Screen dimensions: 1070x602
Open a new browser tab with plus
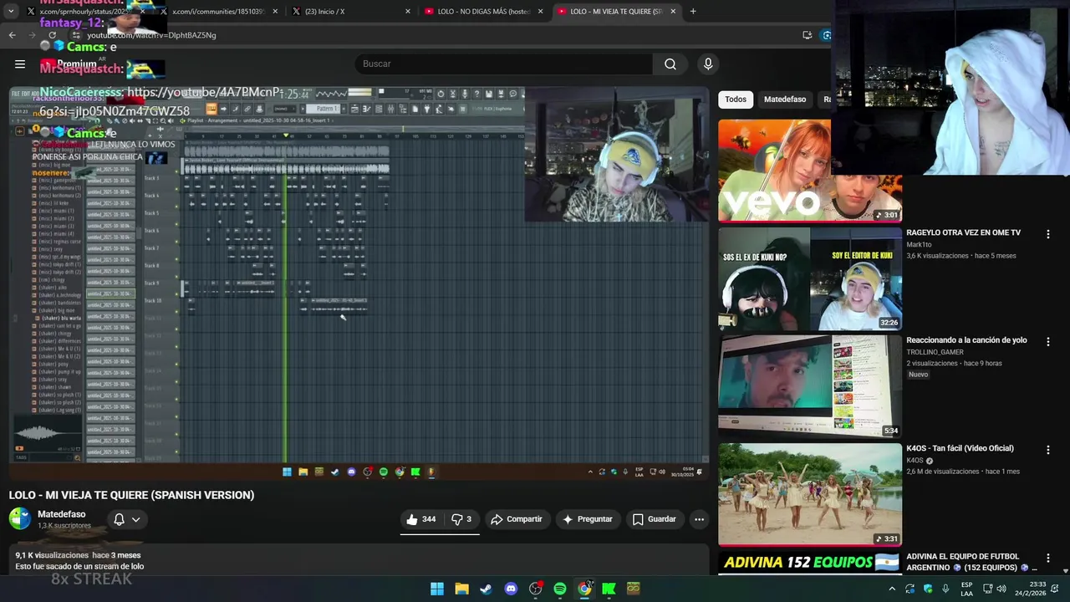(693, 12)
